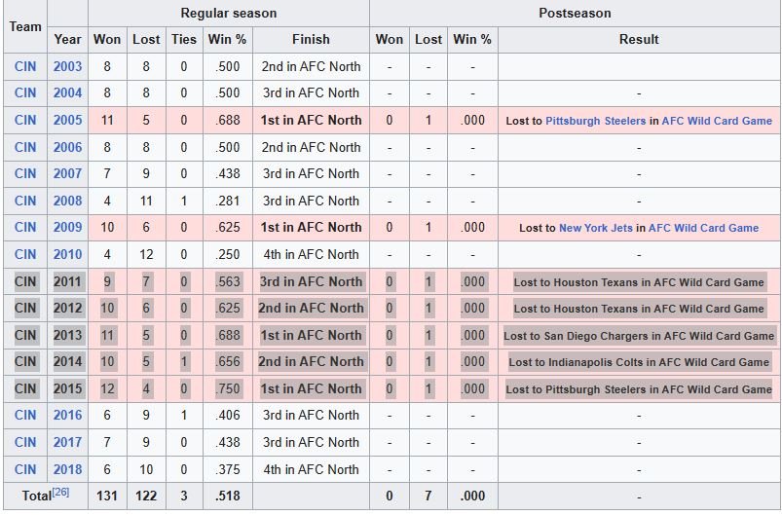Click the 2010 year link
The image size is (782, 515).
(x=67, y=254)
